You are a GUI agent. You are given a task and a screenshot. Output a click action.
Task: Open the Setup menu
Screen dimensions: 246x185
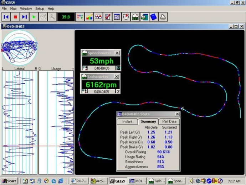[x=40, y=8]
